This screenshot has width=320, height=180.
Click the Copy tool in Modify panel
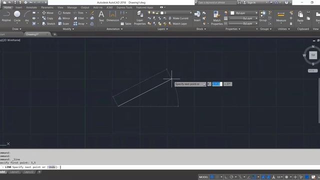coord(47,18)
